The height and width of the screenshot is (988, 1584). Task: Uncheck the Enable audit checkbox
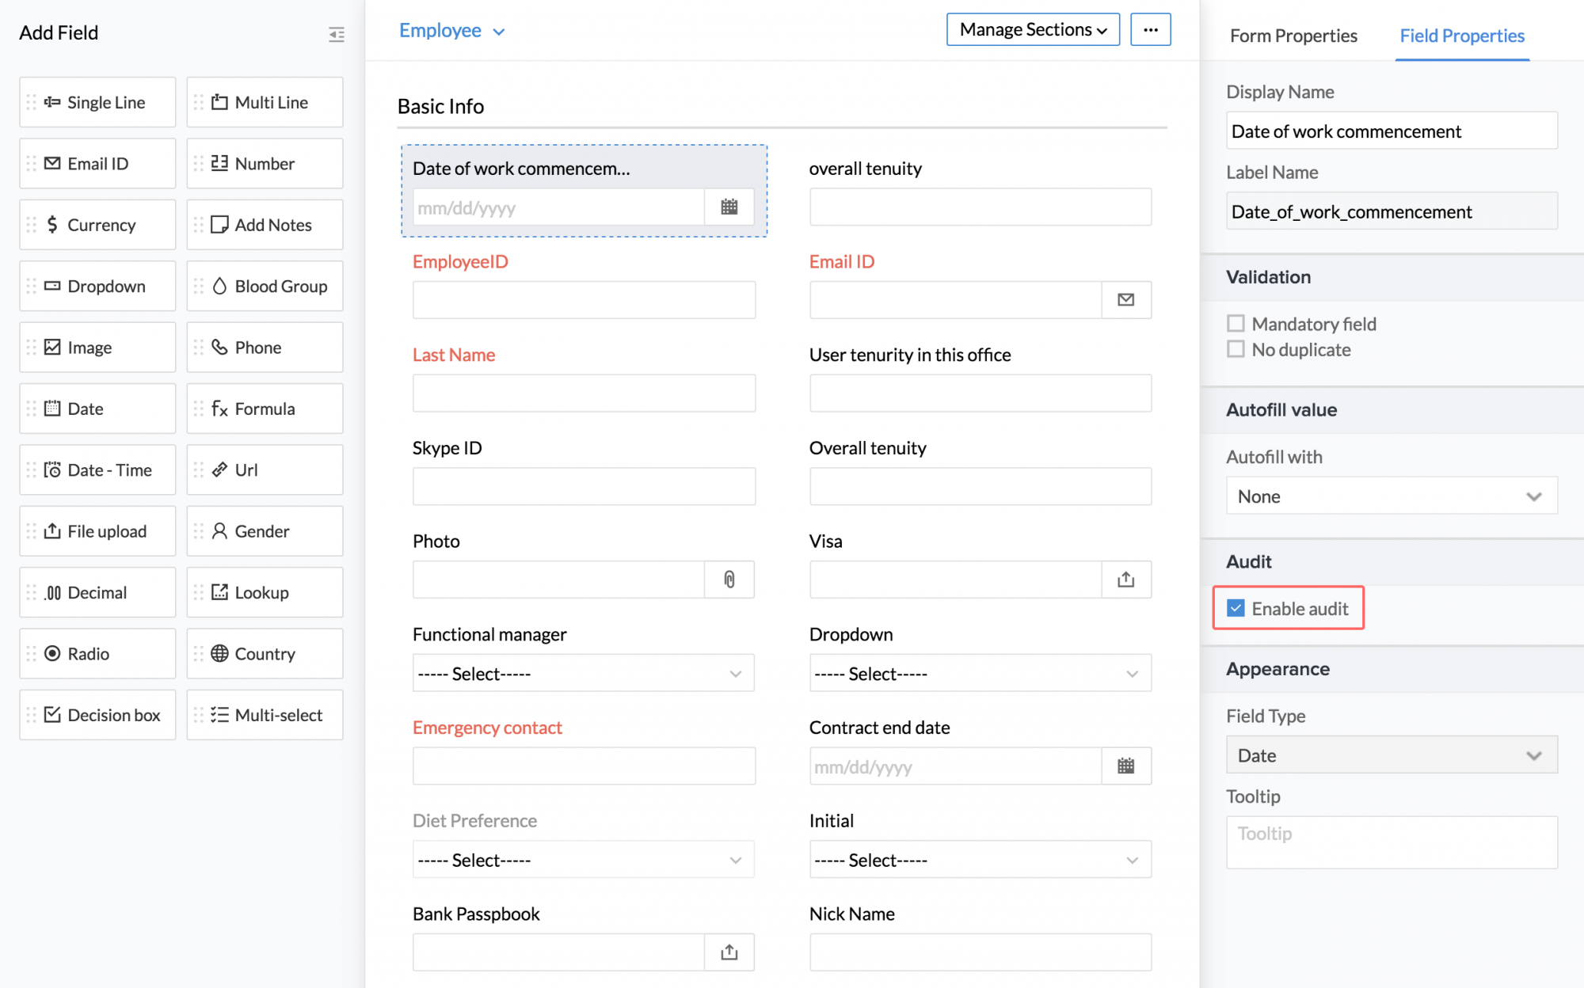(1236, 608)
